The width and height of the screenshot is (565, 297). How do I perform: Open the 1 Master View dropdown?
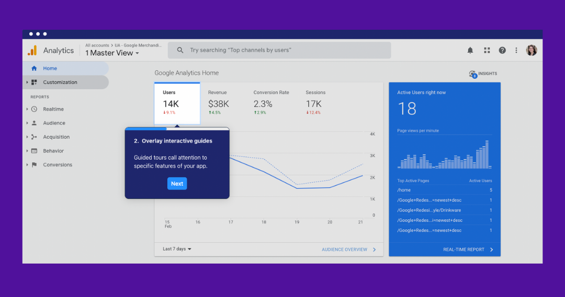(x=112, y=53)
